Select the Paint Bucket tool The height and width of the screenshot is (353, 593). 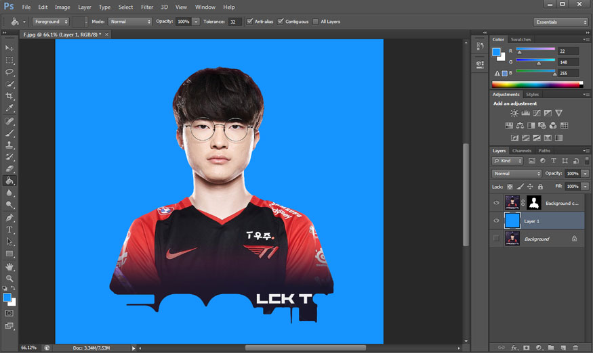tap(9, 181)
